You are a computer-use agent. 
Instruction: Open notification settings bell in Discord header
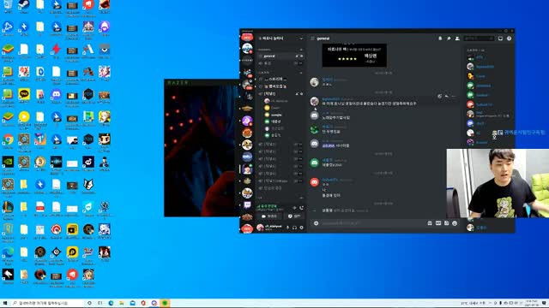click(440, 38)
